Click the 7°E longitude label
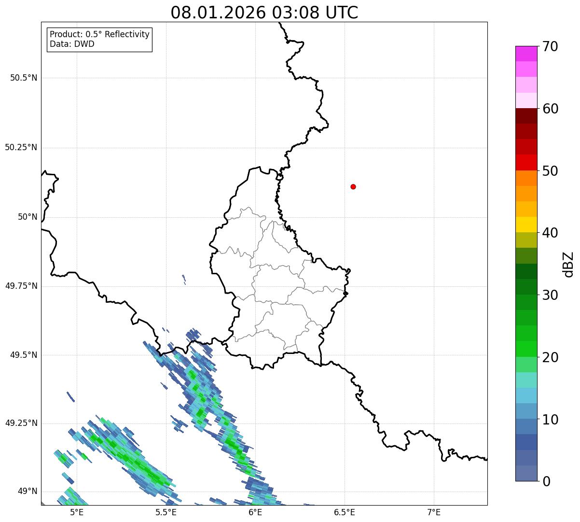 (434, 512)
